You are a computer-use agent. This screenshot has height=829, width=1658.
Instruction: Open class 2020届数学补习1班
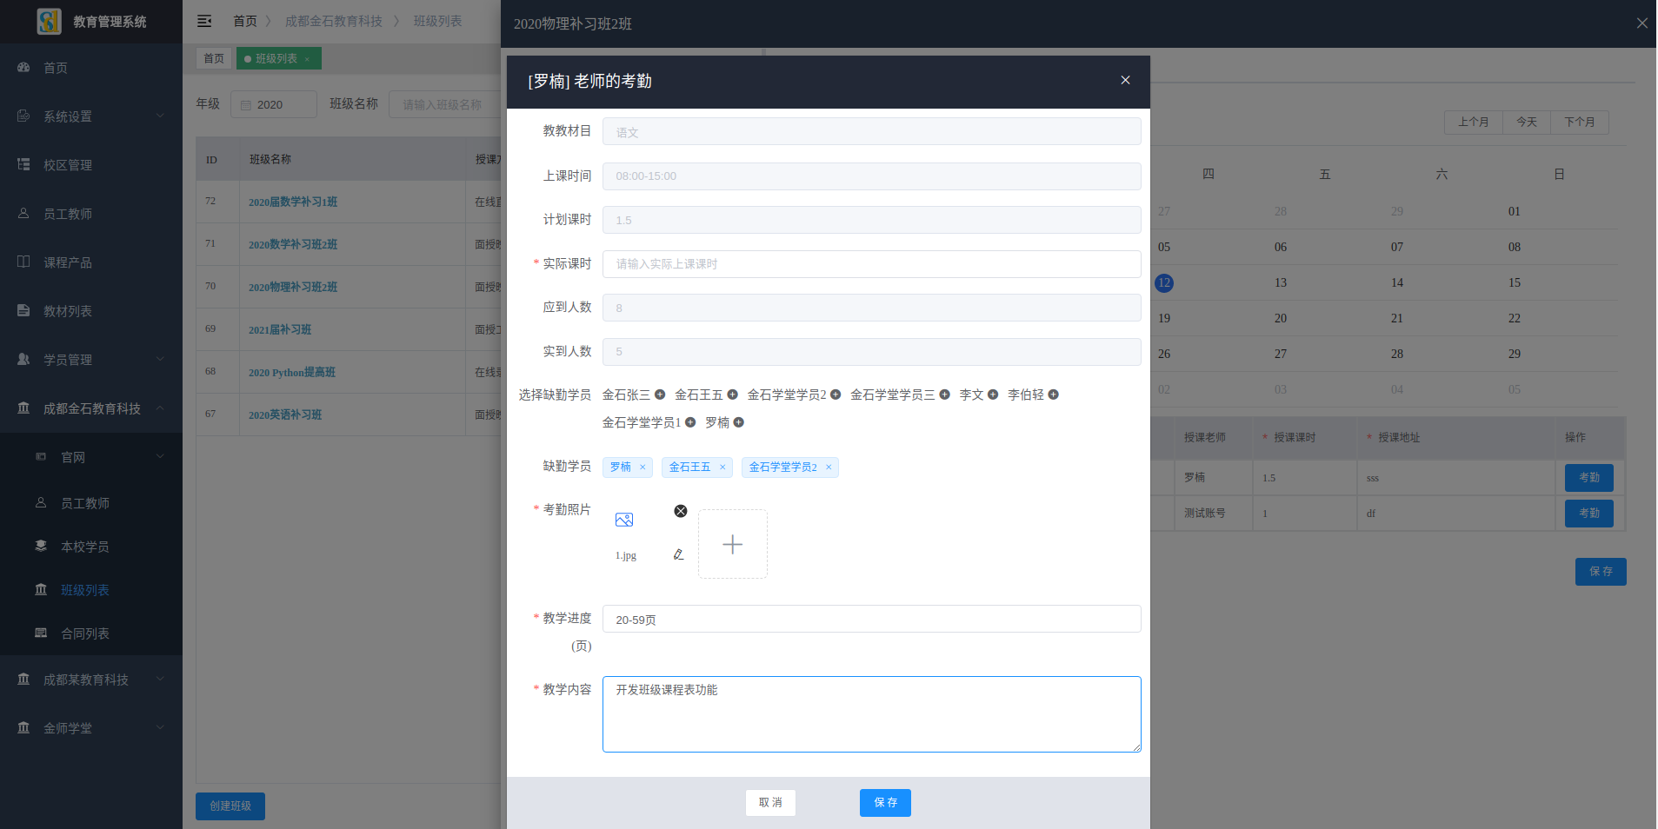click(293, 202)
